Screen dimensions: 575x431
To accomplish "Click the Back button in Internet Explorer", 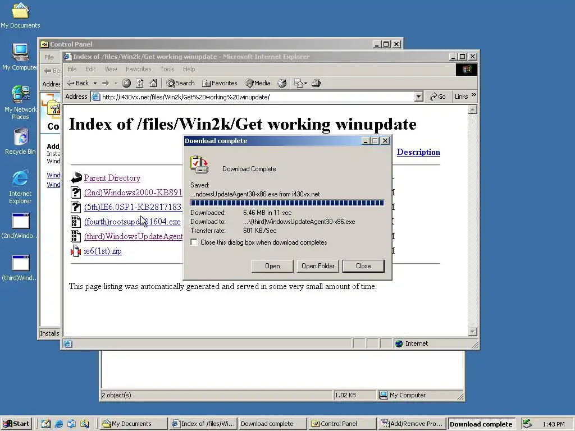I will [x=77, y=83].
